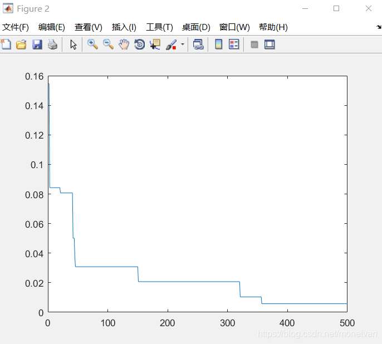Click the y-axis label 0.02
Screen dimensions: 382x344
click(x=35, y=283)
